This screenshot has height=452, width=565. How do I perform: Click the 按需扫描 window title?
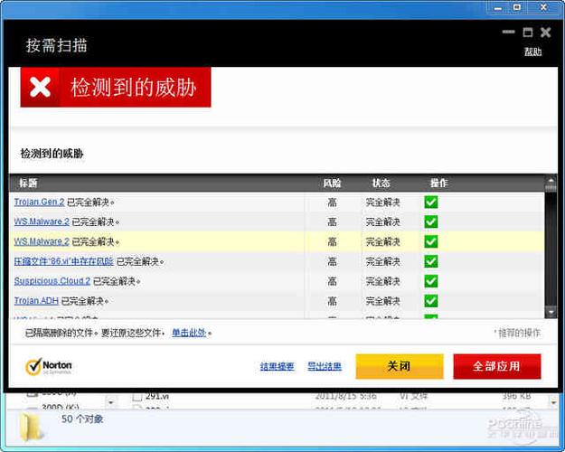[x=56, y=46]
